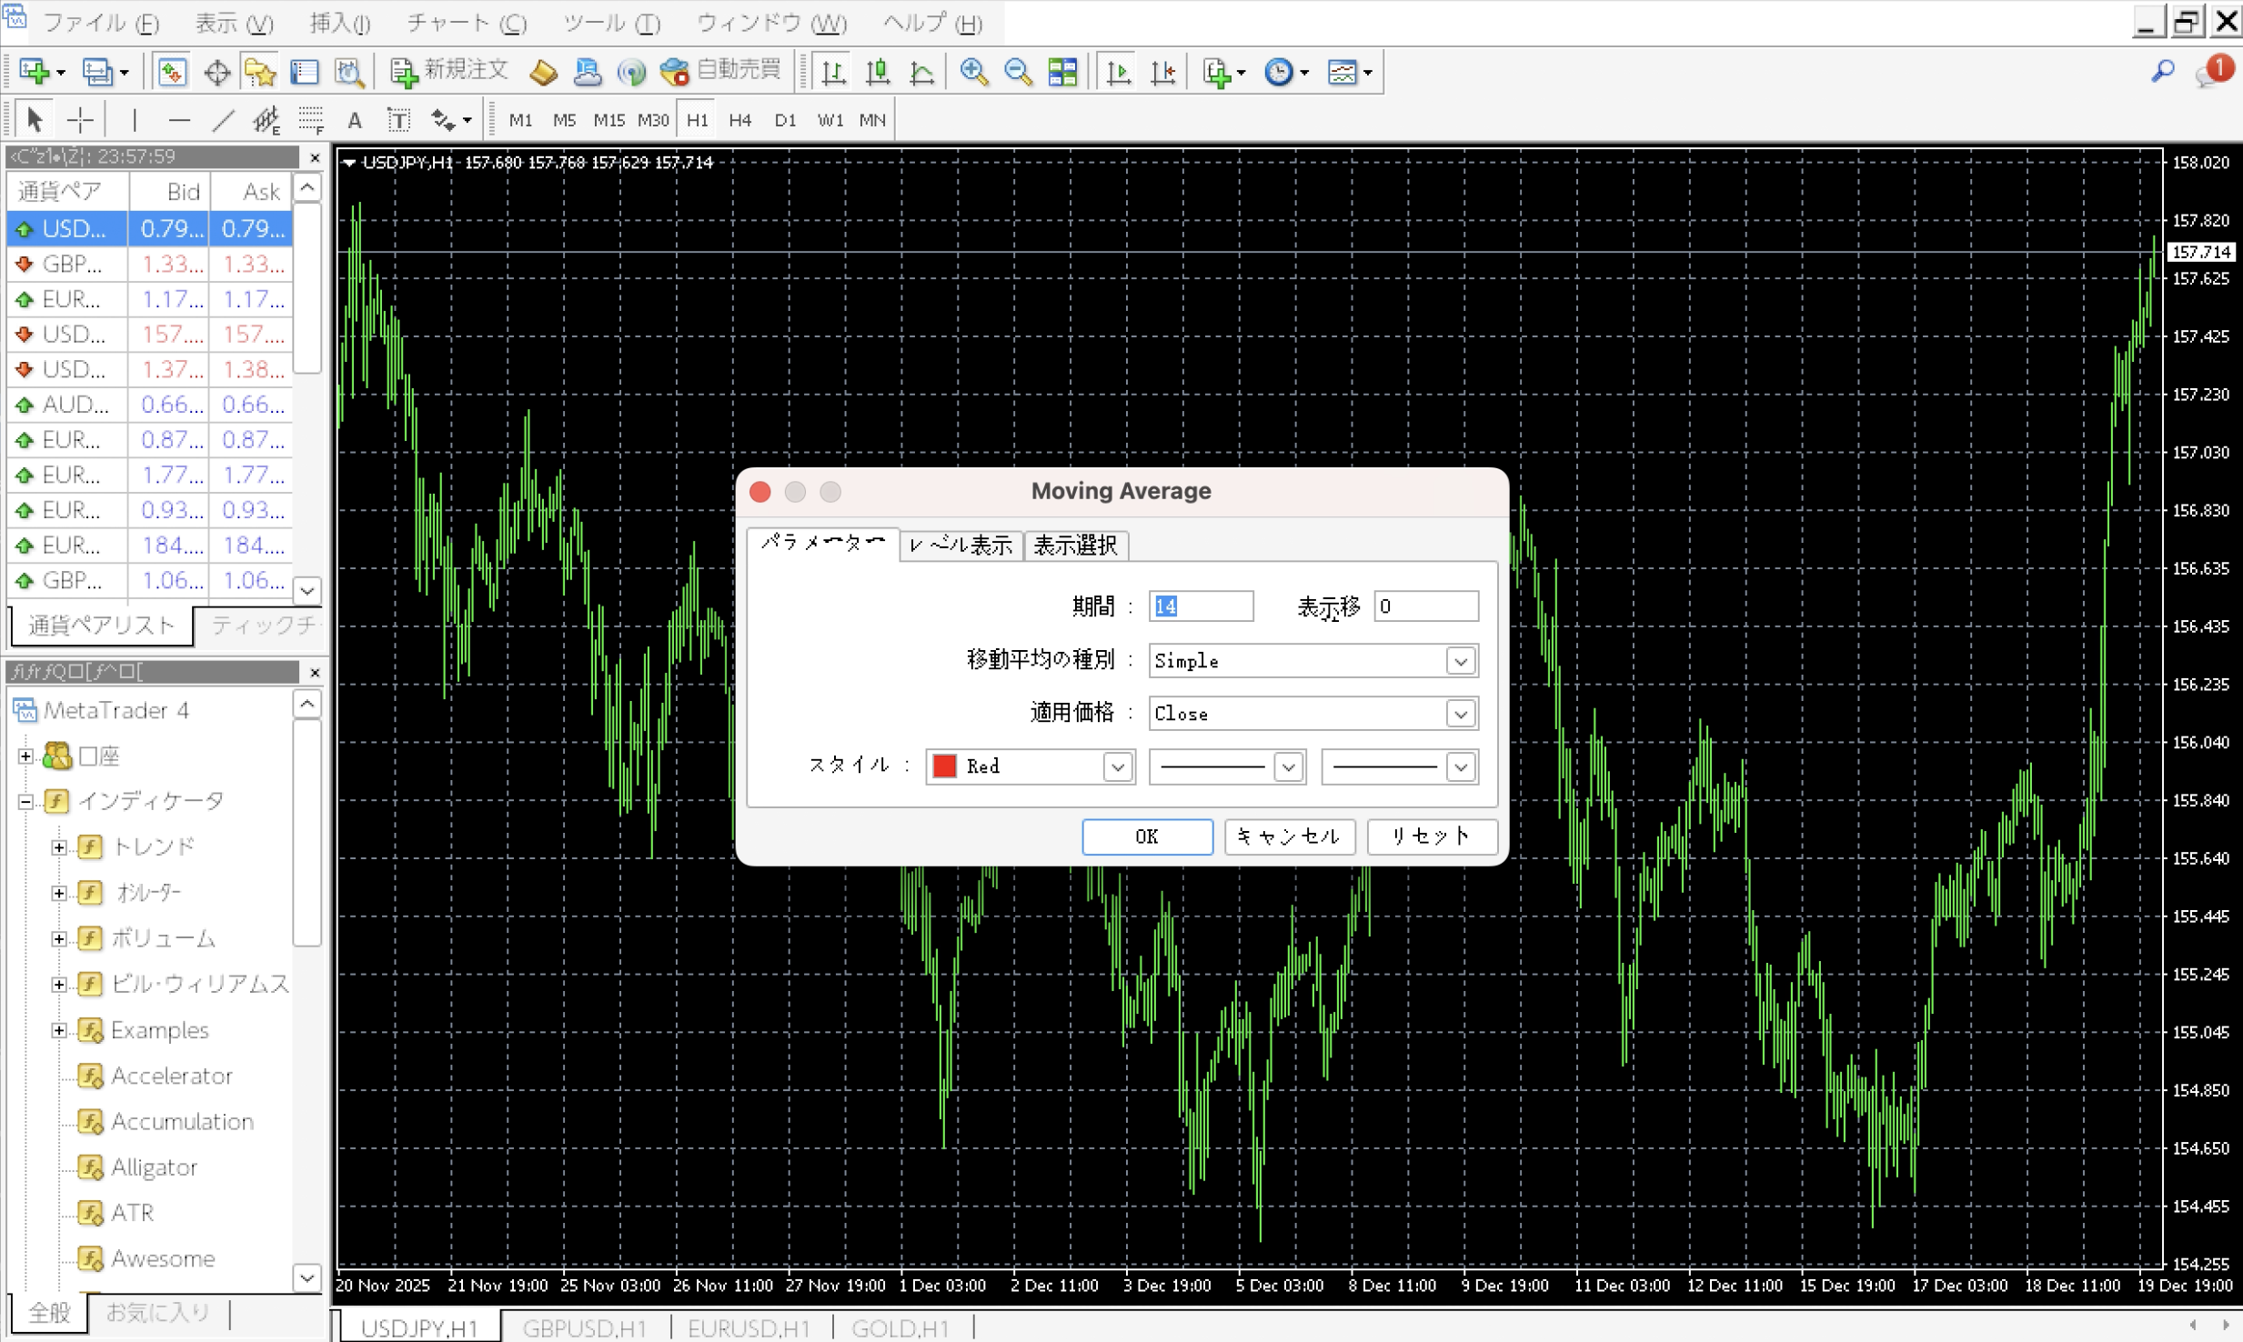Click the 期間 period input field
Screen dimensions: 2243x1342
point(1200,606)
